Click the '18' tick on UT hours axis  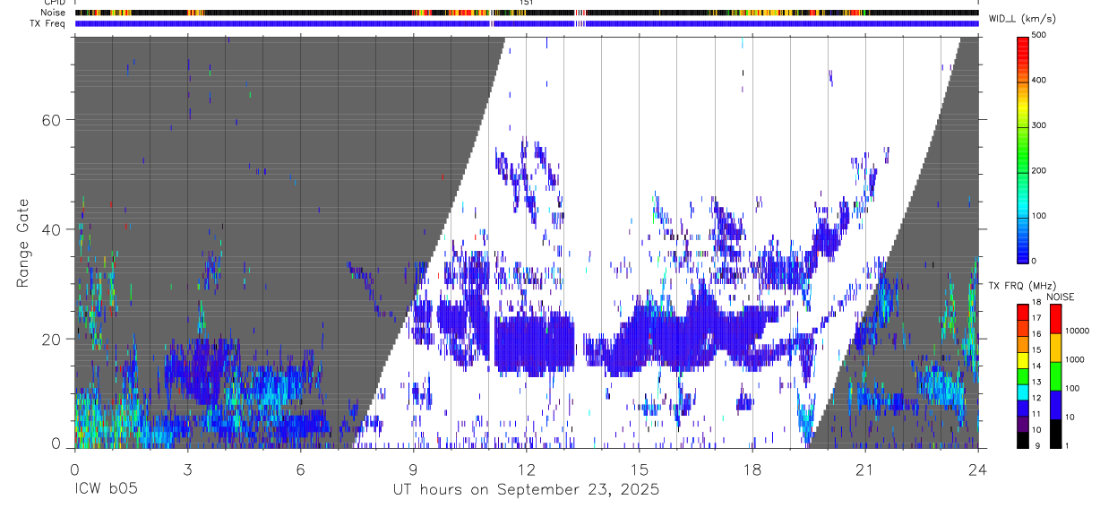(x=752, y=469)
